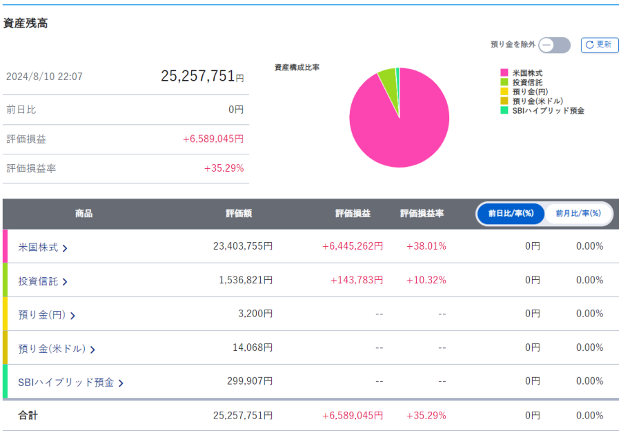Viewport: 621px width, 433px height.
Task: Select the 前日比/率(%) toggle option
Action: (511, 214)
